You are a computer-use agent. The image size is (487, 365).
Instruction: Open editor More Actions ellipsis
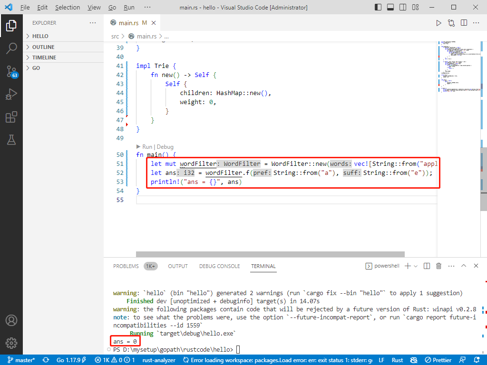(x=476, y=23)
